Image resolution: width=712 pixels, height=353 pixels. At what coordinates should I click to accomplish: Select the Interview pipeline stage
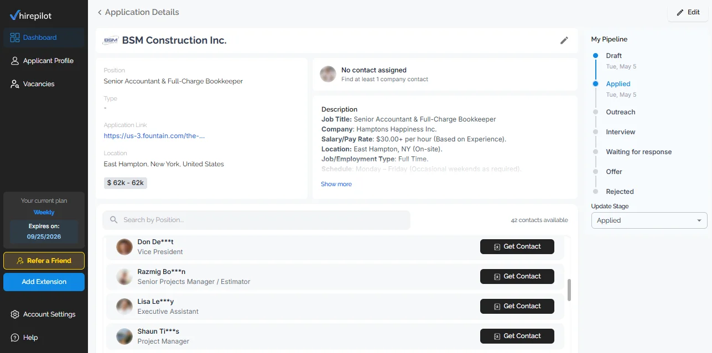[x=621, y=132]
